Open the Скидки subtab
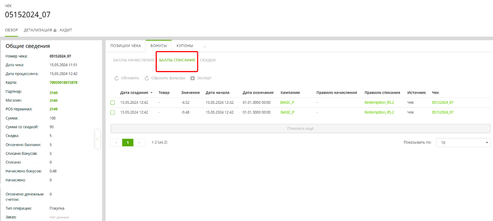This screenshot has width=493, height=221. [x=208, y=60]
